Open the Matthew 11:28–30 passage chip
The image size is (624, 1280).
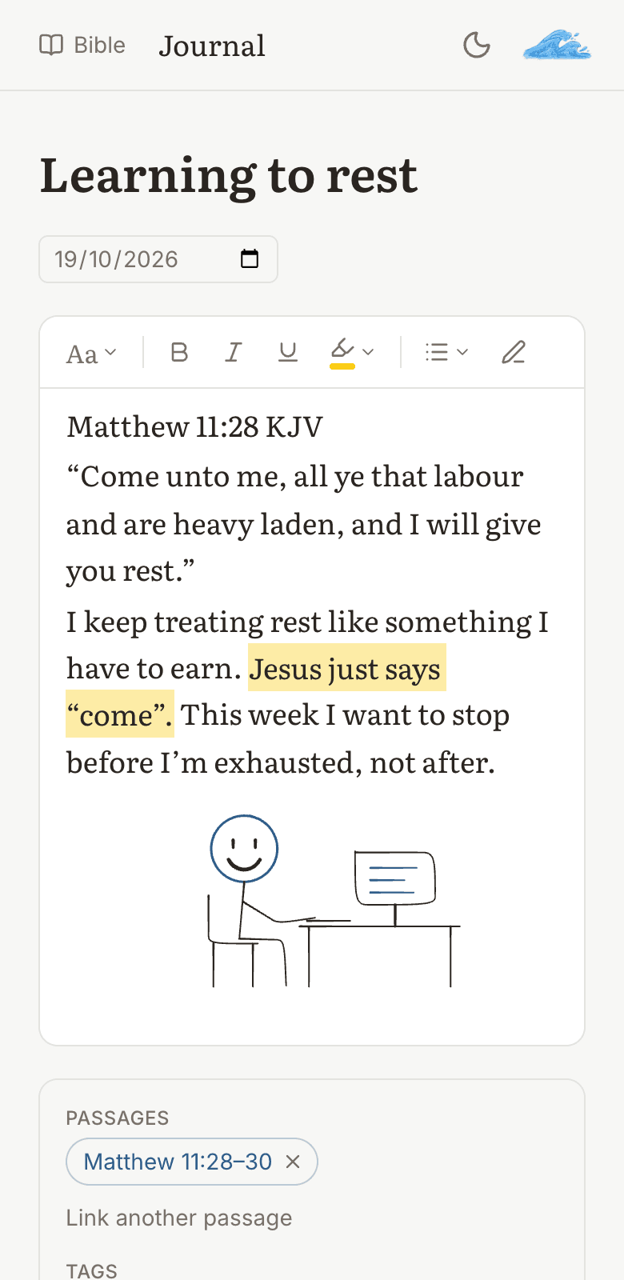178,1162
